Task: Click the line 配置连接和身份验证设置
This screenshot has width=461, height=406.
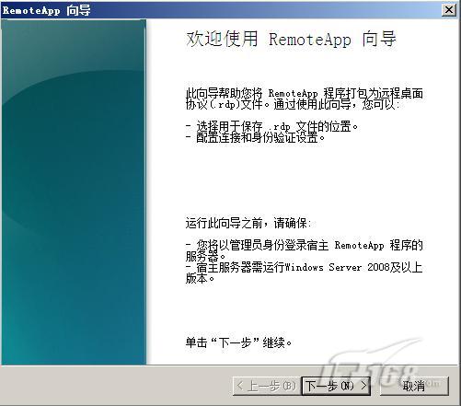Action: tap(255, 137)
